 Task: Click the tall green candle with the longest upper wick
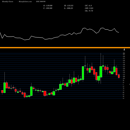click(x=101, y=72)
